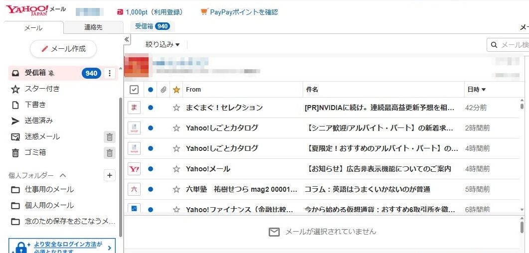
Task: Open the 受信箱 940 tab
Action: [152, 26]
